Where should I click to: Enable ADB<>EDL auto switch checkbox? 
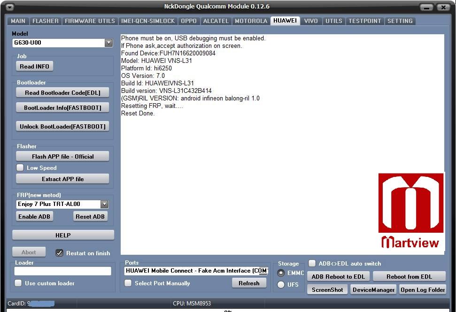312,263
